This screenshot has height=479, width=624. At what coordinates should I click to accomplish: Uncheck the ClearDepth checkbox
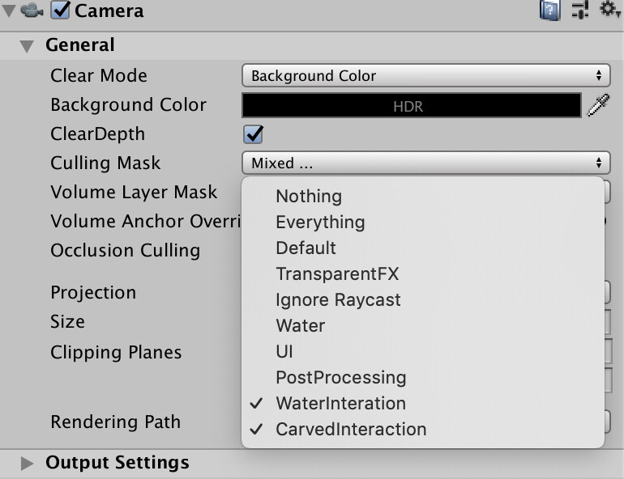click(x=254, y=134)
